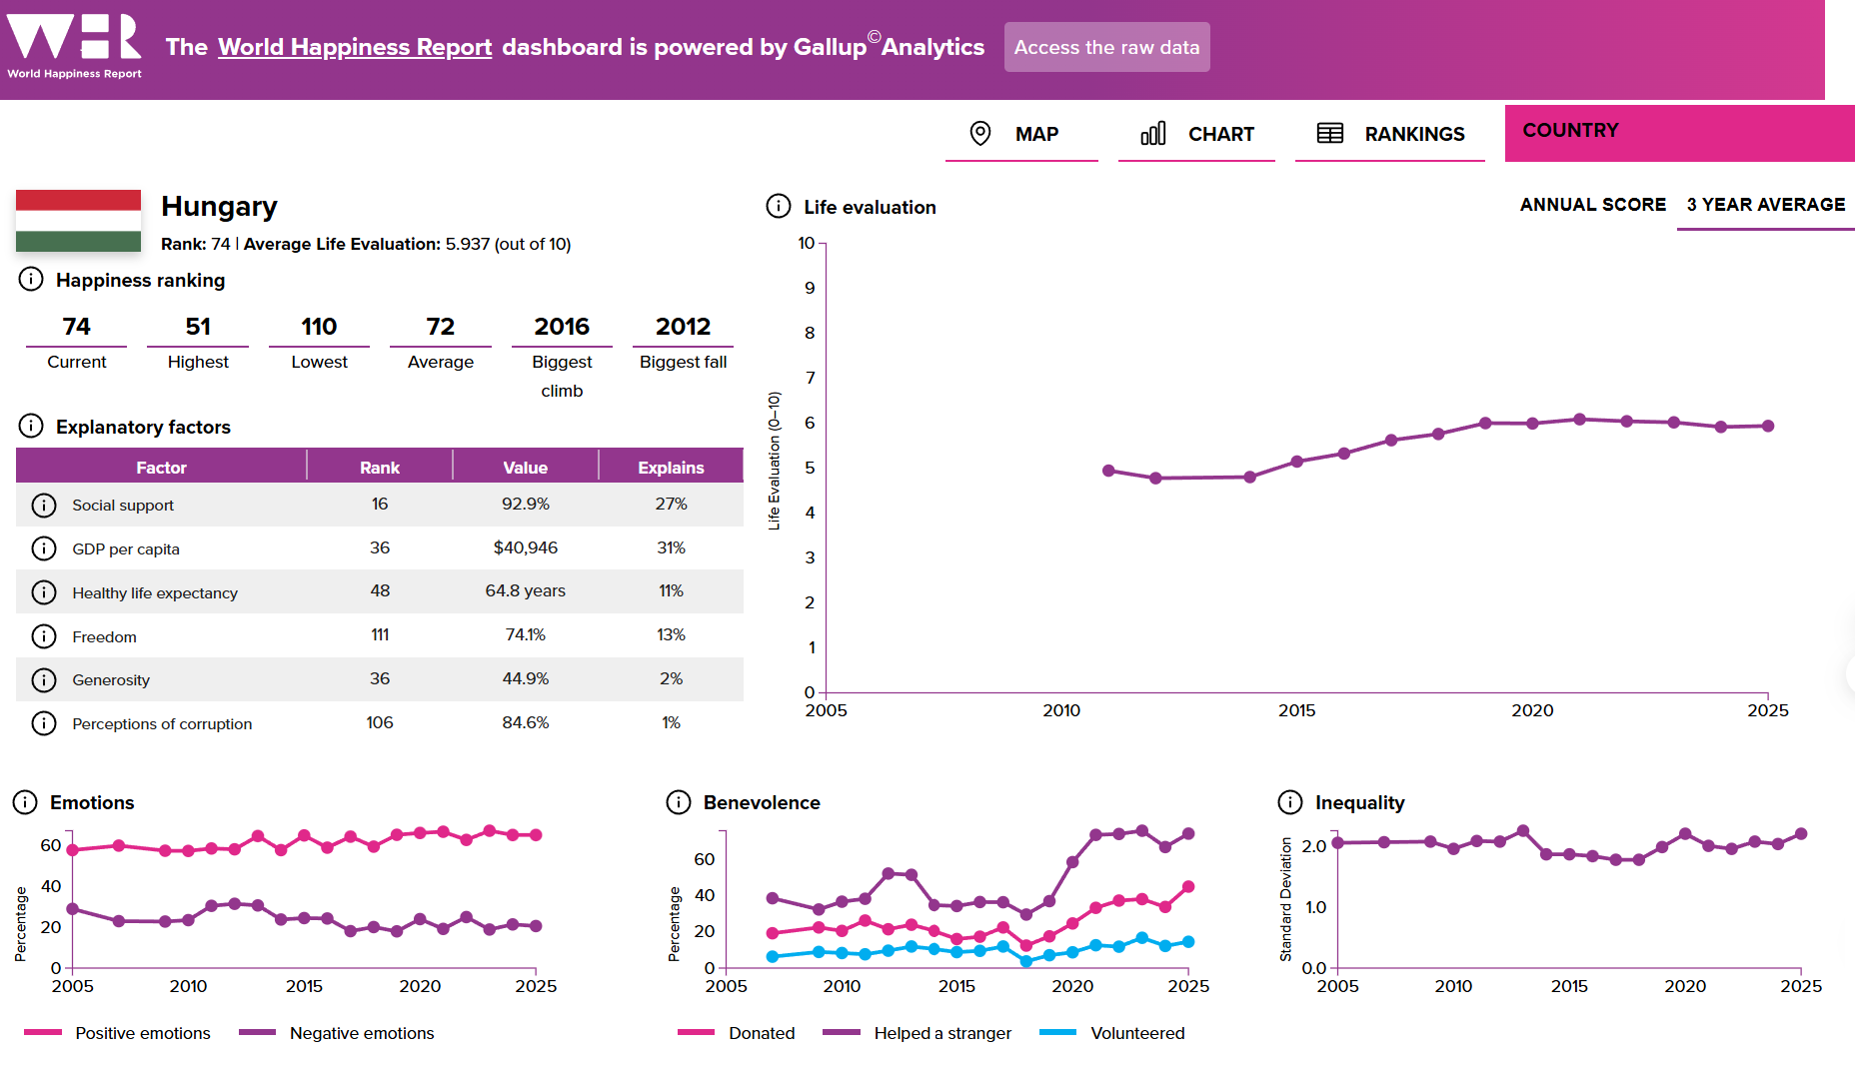Screen dimensions: 1860x1072
Task: Open info icon for Emotions
Action: (x=25, y=802)
